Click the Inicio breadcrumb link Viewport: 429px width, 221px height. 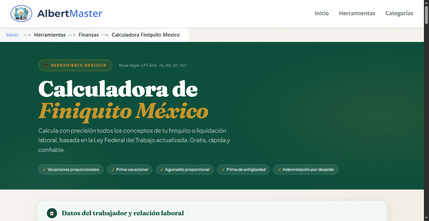pos(12,35)
